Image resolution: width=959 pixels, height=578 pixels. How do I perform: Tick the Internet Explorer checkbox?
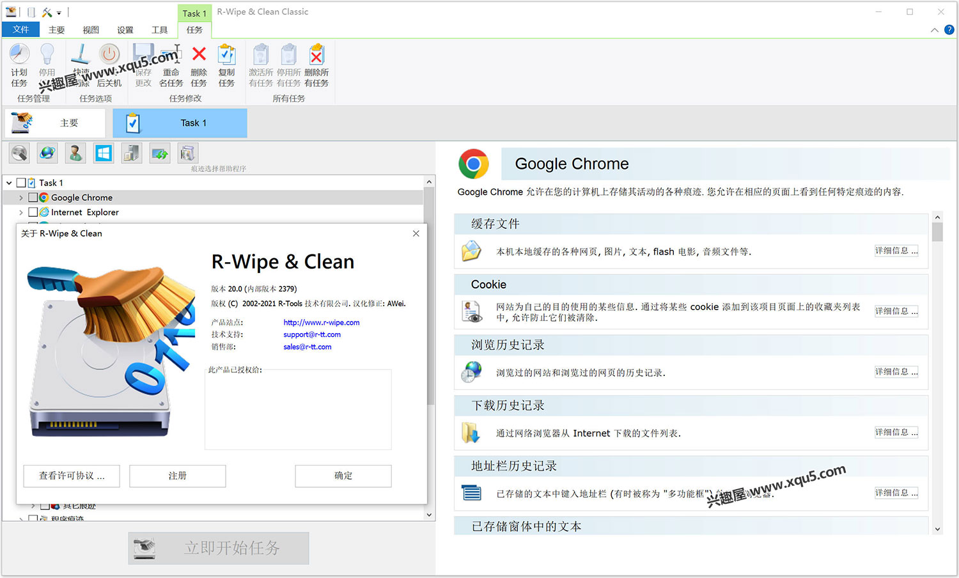click(33, 212)
